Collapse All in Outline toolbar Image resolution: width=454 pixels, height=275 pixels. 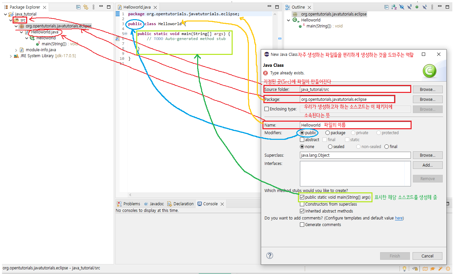coord(386,7)
